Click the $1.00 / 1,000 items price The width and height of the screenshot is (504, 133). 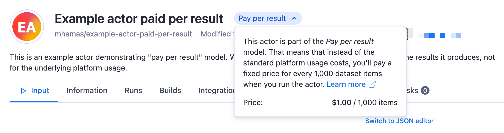click(x=365, y=102)
